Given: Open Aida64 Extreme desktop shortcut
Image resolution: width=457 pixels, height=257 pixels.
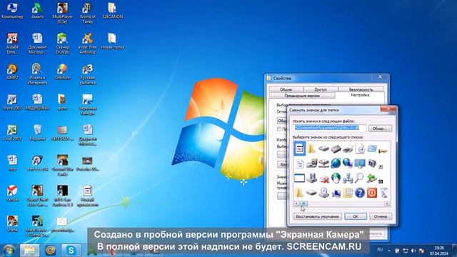Looking at the screenshot, I should tap(12, 44).
